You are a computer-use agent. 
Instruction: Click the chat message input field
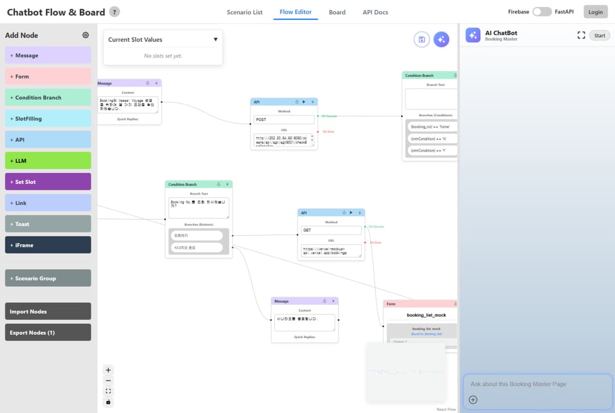(537, 384)
